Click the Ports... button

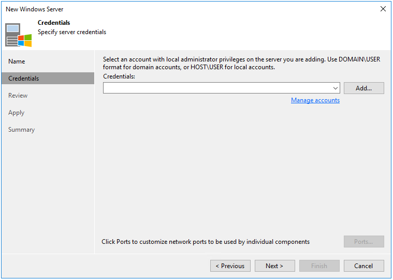(x=363, y=242)
